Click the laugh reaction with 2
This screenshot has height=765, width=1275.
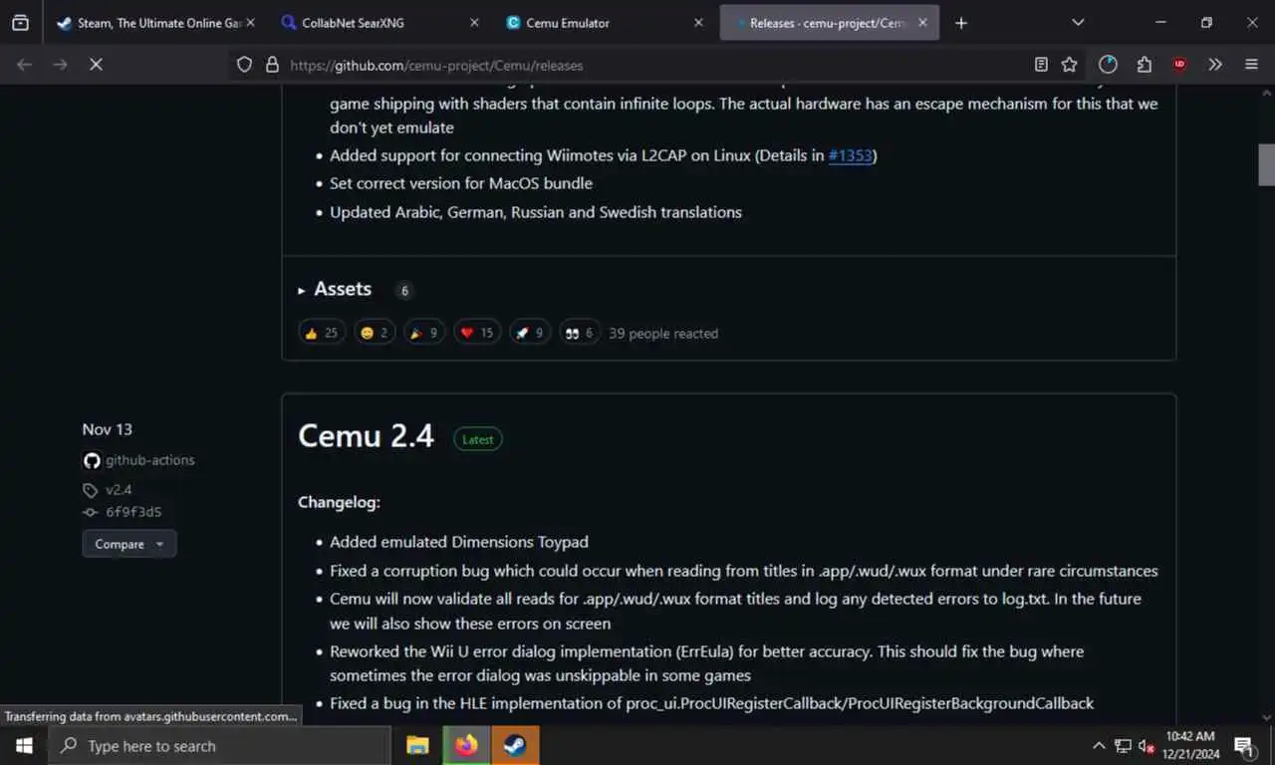click(375, 333)
